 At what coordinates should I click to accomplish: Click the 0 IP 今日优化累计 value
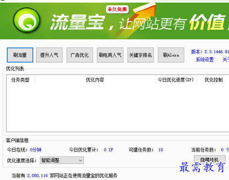pos(108,150)
